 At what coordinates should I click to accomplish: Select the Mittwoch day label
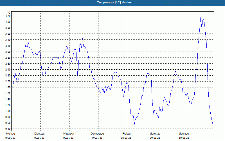click(x=69, y=134)
